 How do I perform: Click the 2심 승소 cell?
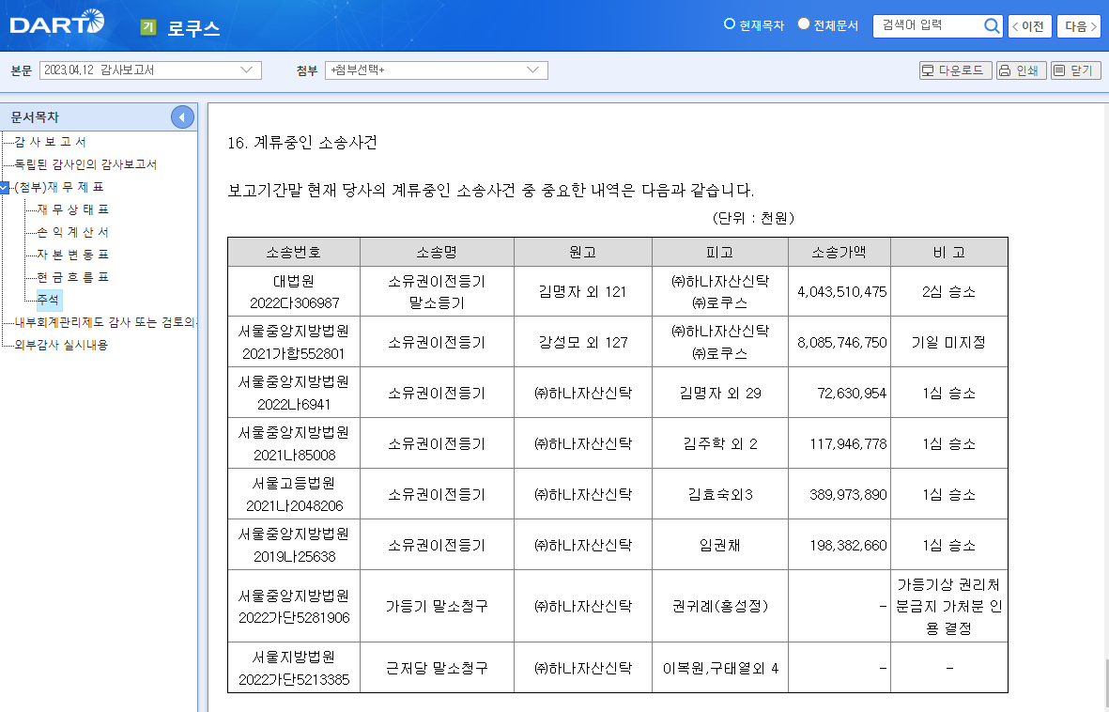[x=949, y=291]
